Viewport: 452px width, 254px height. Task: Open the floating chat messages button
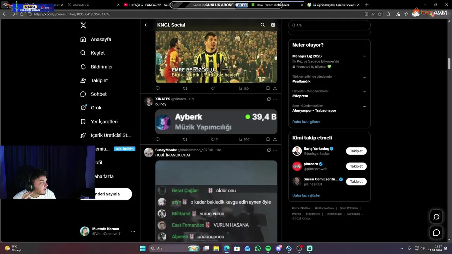click(x=436, y=233)
